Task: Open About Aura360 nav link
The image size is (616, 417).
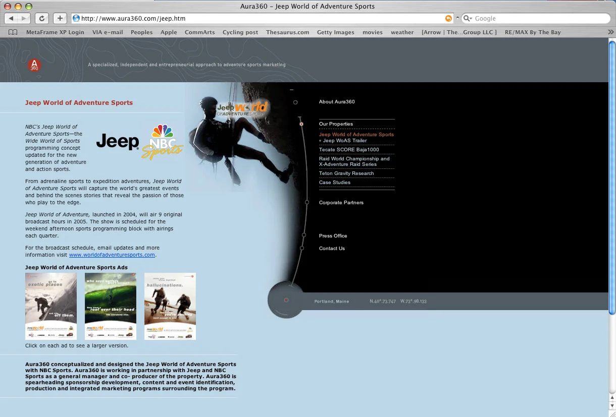Action: point(337,102)
